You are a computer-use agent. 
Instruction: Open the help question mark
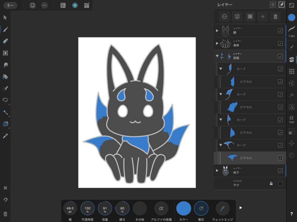tap(292, 214)
